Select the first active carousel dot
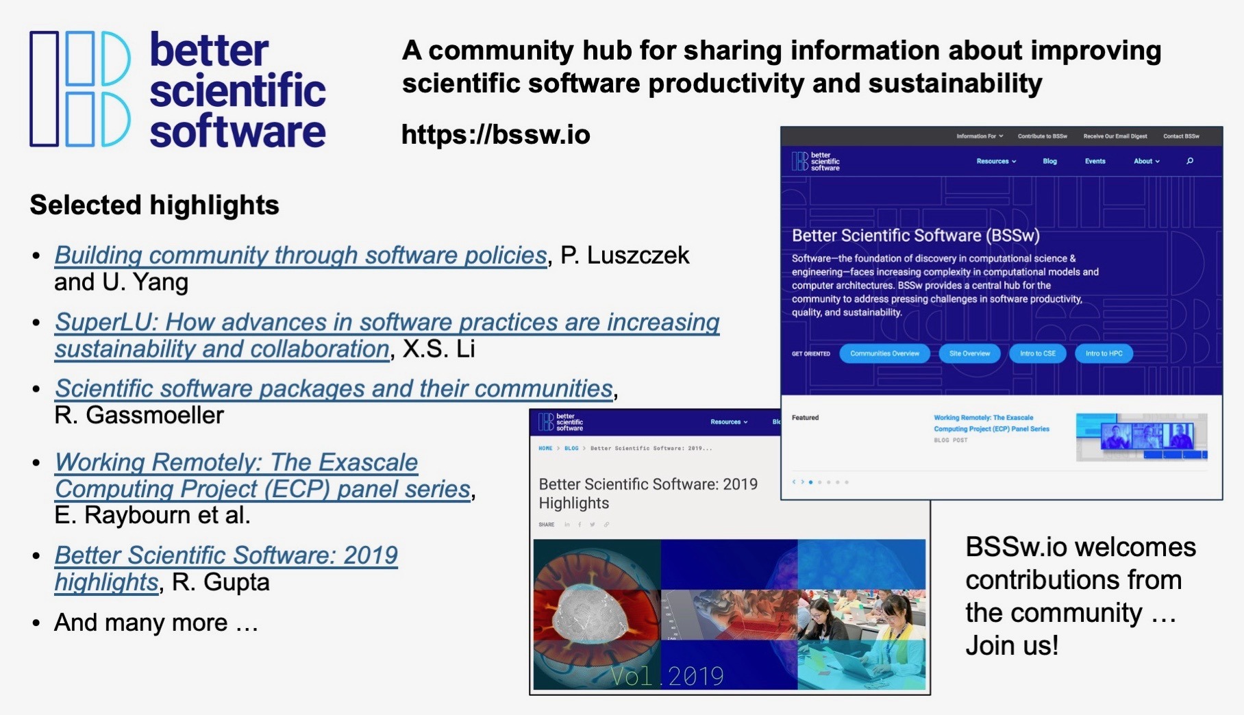The height and width of the screenshot is (715, 1244). (811, 482)
